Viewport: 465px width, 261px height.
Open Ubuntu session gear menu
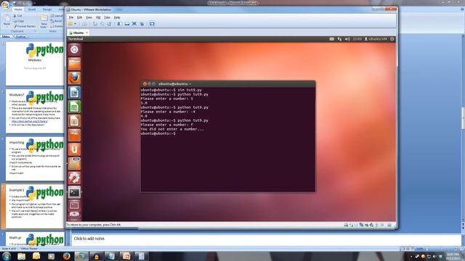coord(392,39)
